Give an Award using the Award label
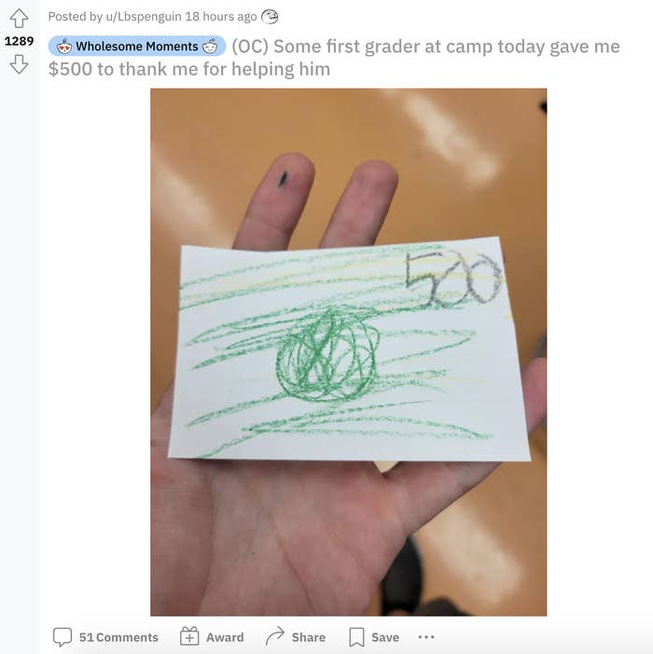This screenshot has height=654, width=653. (225, 637)
